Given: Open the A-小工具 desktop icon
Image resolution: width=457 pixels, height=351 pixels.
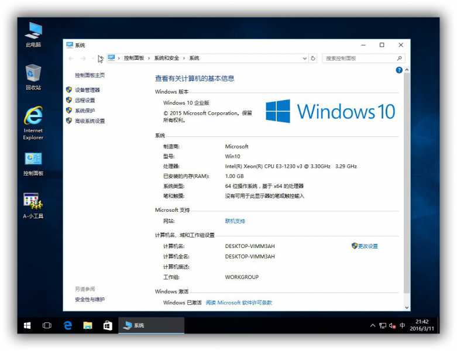Looking at the screenshot, I should pos(33,206).
